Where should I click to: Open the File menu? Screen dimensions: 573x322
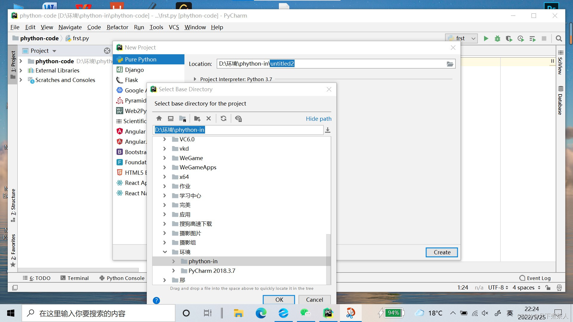[15, 27]
